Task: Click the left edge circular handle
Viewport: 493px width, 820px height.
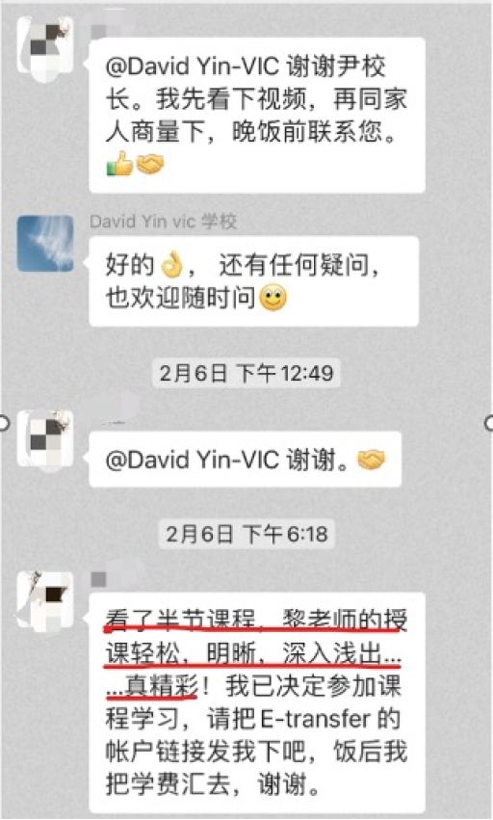Action: [3, 423]
